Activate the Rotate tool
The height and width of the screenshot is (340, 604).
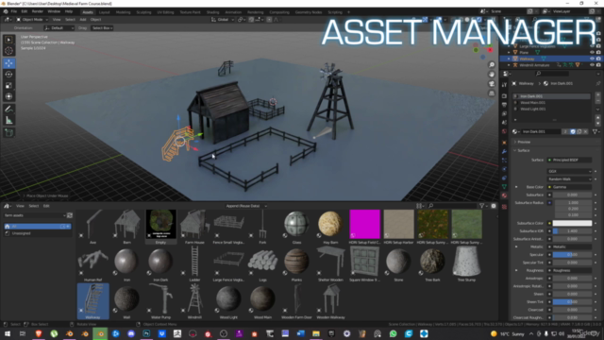[x=8, y=75]
